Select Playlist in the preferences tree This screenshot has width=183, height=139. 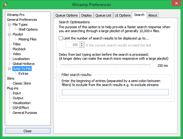[x=18, y=34]
